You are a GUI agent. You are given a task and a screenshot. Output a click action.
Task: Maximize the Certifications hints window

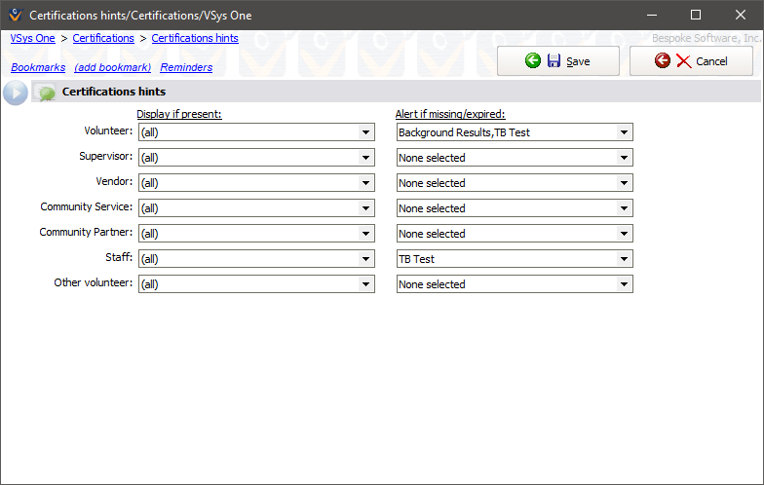(695, 15)
